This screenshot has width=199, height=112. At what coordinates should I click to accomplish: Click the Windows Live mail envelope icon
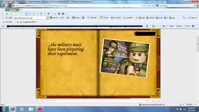[34, 14]
